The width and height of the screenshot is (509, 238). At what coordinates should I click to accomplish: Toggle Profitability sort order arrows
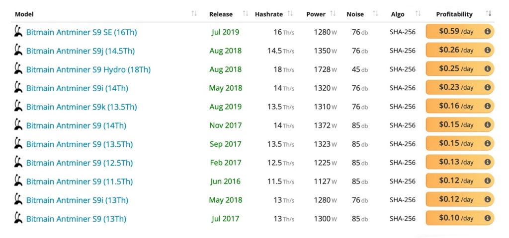[x=488, y=13]
